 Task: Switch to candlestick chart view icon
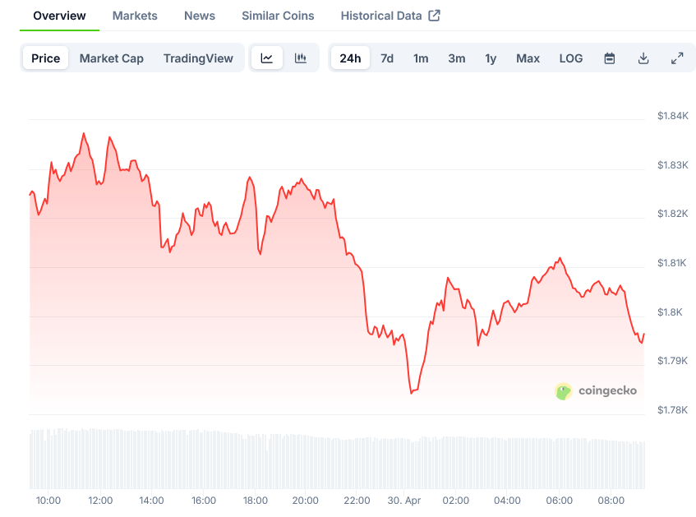pyautogui.click(x=301, y=58)
